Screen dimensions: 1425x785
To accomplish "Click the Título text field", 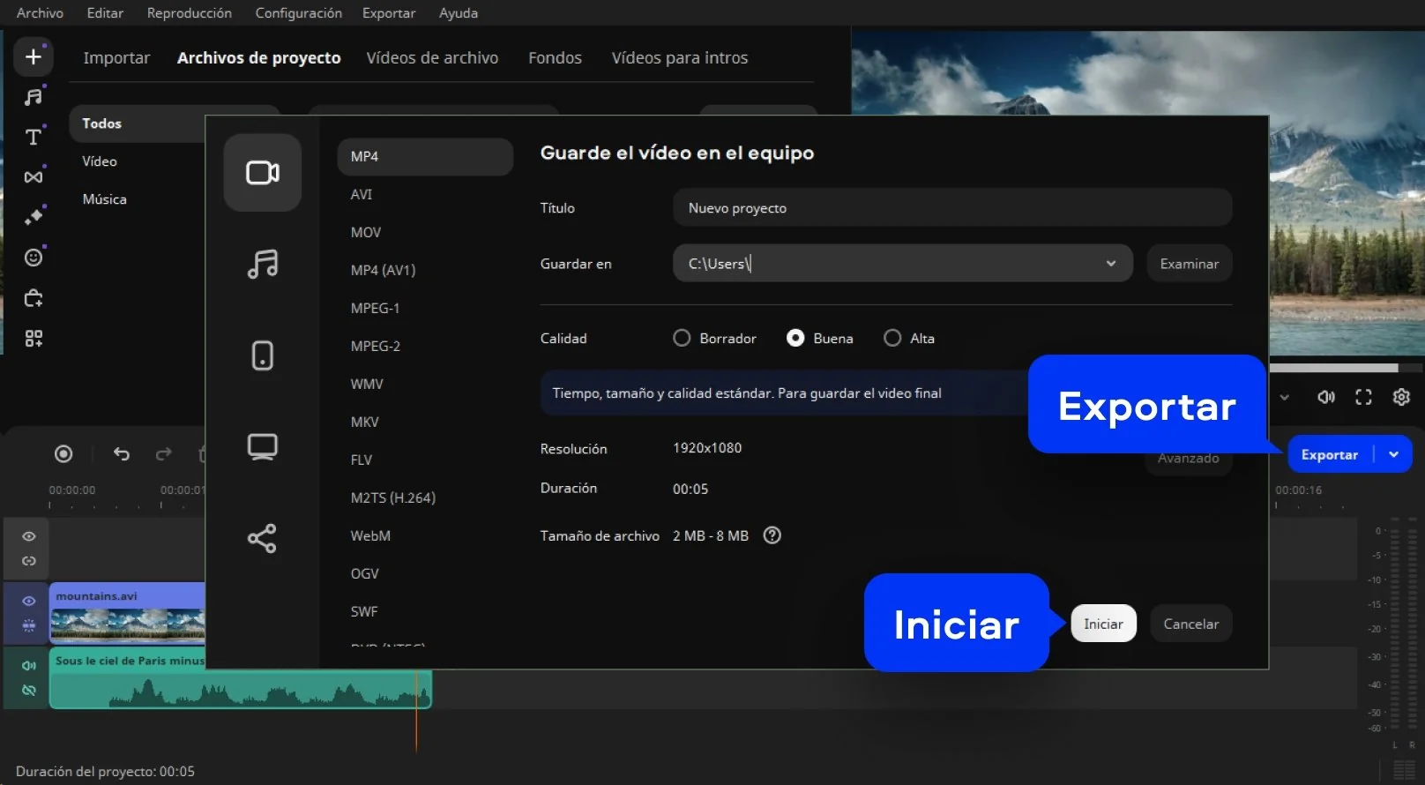I will [x=951, y=208].
